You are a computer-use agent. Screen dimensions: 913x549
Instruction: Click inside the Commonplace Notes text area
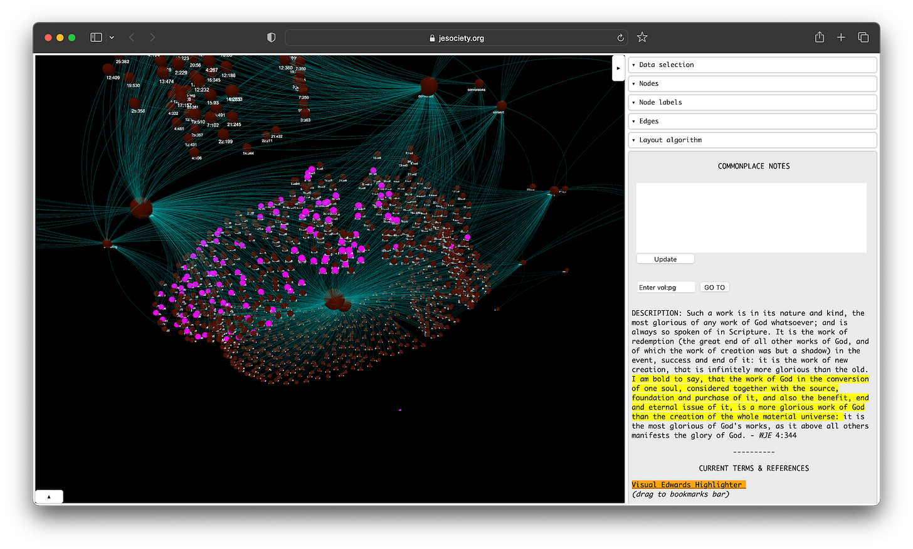click(x=751, y=217)
